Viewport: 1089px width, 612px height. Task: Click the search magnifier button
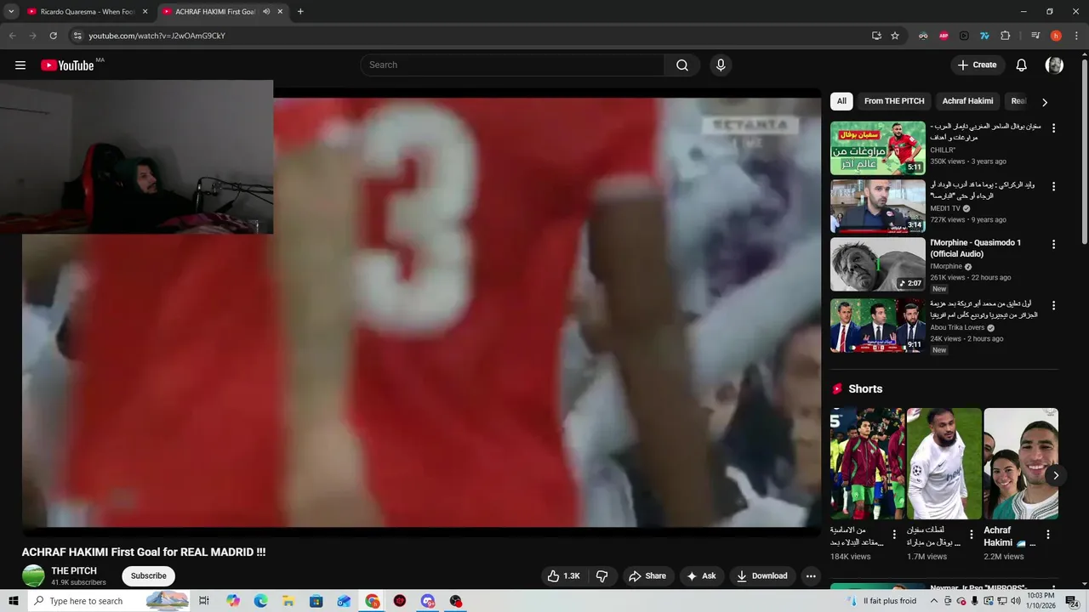pos(682,65)
